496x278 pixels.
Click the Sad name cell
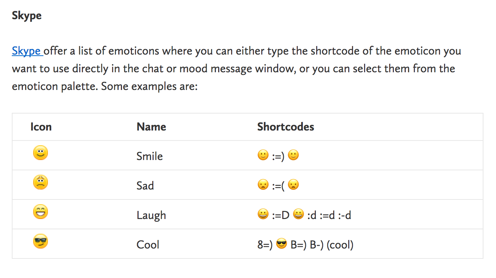click(x=145, y=185)
